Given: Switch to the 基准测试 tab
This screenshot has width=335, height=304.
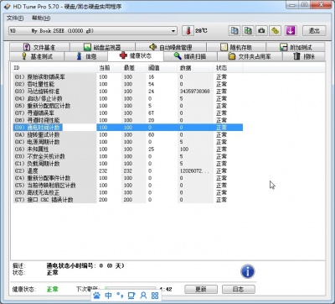Looking at the screenshot, I should (37, 56).
